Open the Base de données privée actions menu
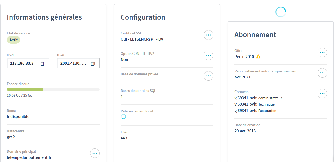The height and width of the screenshot is (162, 334). [x=208, y=76]
